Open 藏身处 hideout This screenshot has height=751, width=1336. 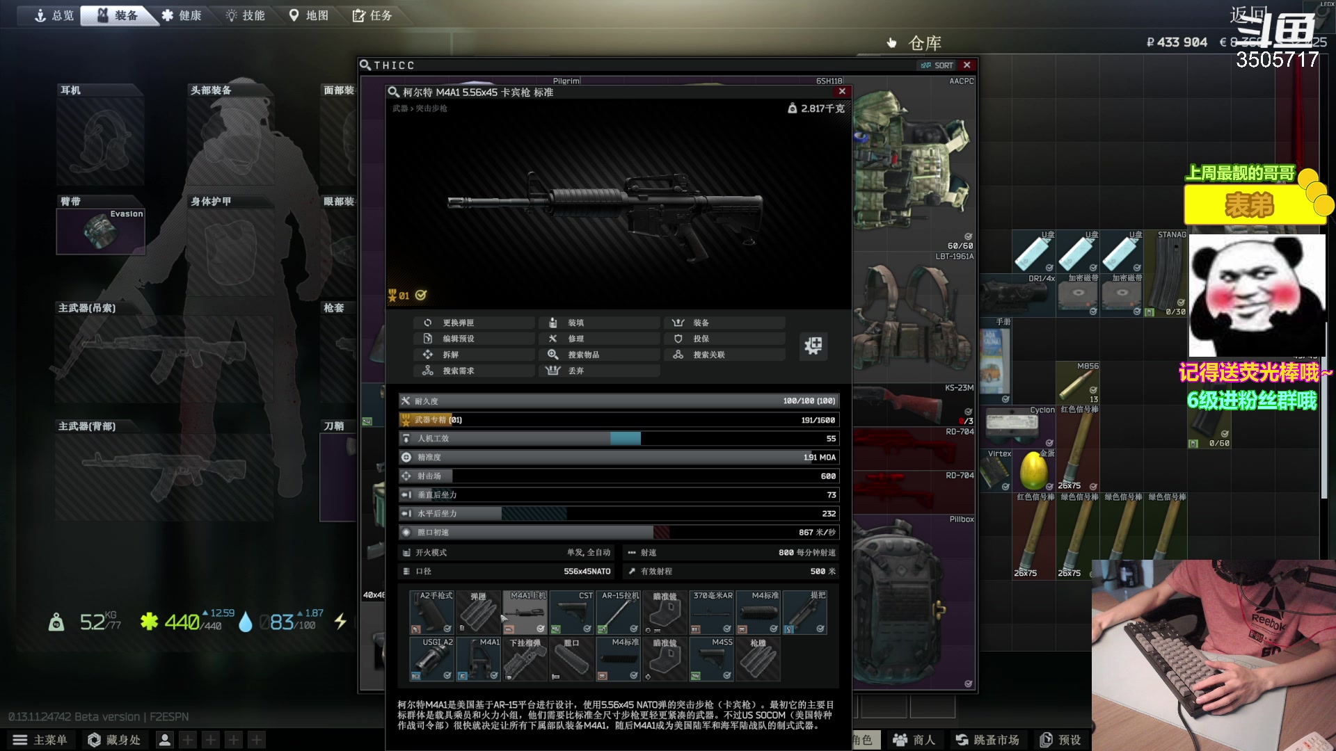pyautogui.click(x=115, y=740)
